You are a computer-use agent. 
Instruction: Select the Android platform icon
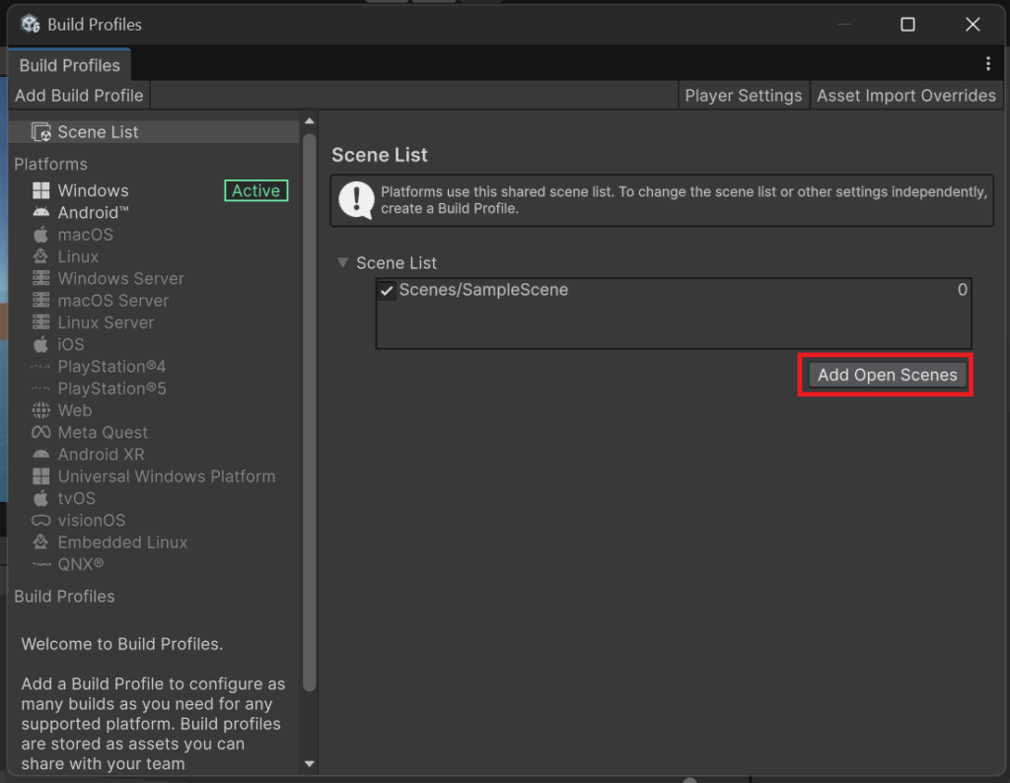tap(40, 213)
